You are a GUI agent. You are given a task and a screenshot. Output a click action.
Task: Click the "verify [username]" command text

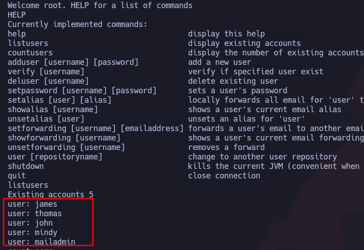46,72
